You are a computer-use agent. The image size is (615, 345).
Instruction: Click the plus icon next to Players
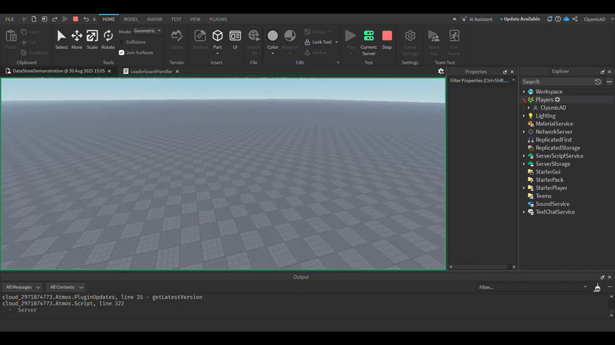(x=557, y=100)
